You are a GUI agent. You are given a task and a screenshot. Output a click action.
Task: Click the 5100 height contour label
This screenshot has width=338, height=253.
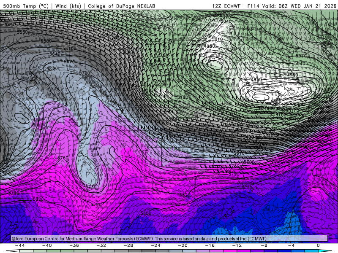tap(281, 115)
